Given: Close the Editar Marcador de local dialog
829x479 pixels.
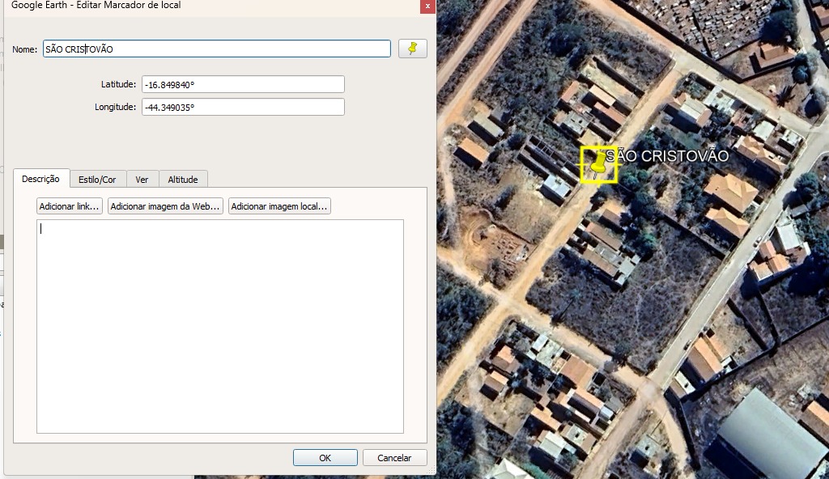Looking at the screenshot, I should [427, 6].
